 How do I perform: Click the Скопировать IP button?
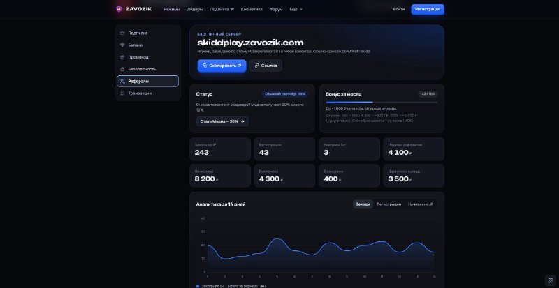[222, 66]
